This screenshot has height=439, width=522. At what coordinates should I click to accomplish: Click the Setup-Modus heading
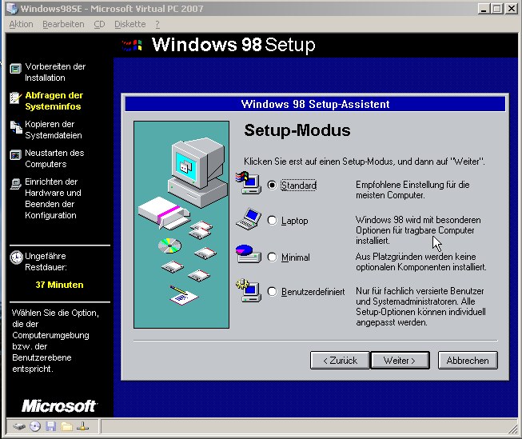pyautogui.click(x=297, y=130)
